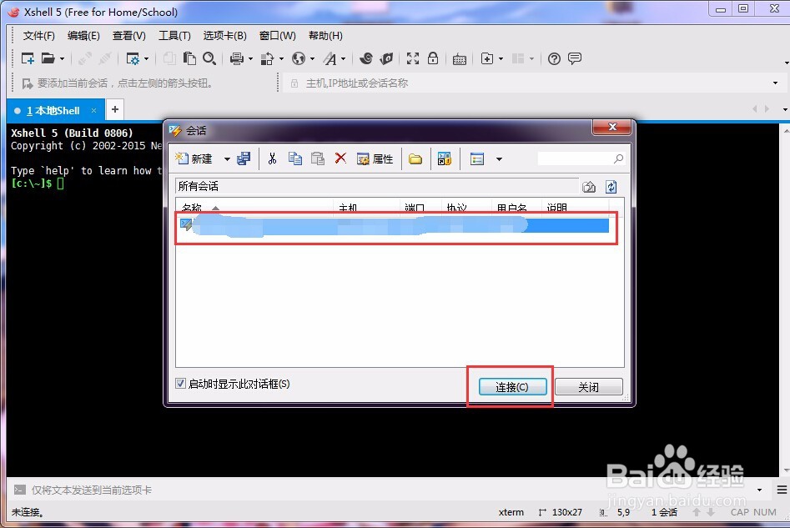
Task: Click the Find magnifier icon
Action: click(x=209, y=58)
